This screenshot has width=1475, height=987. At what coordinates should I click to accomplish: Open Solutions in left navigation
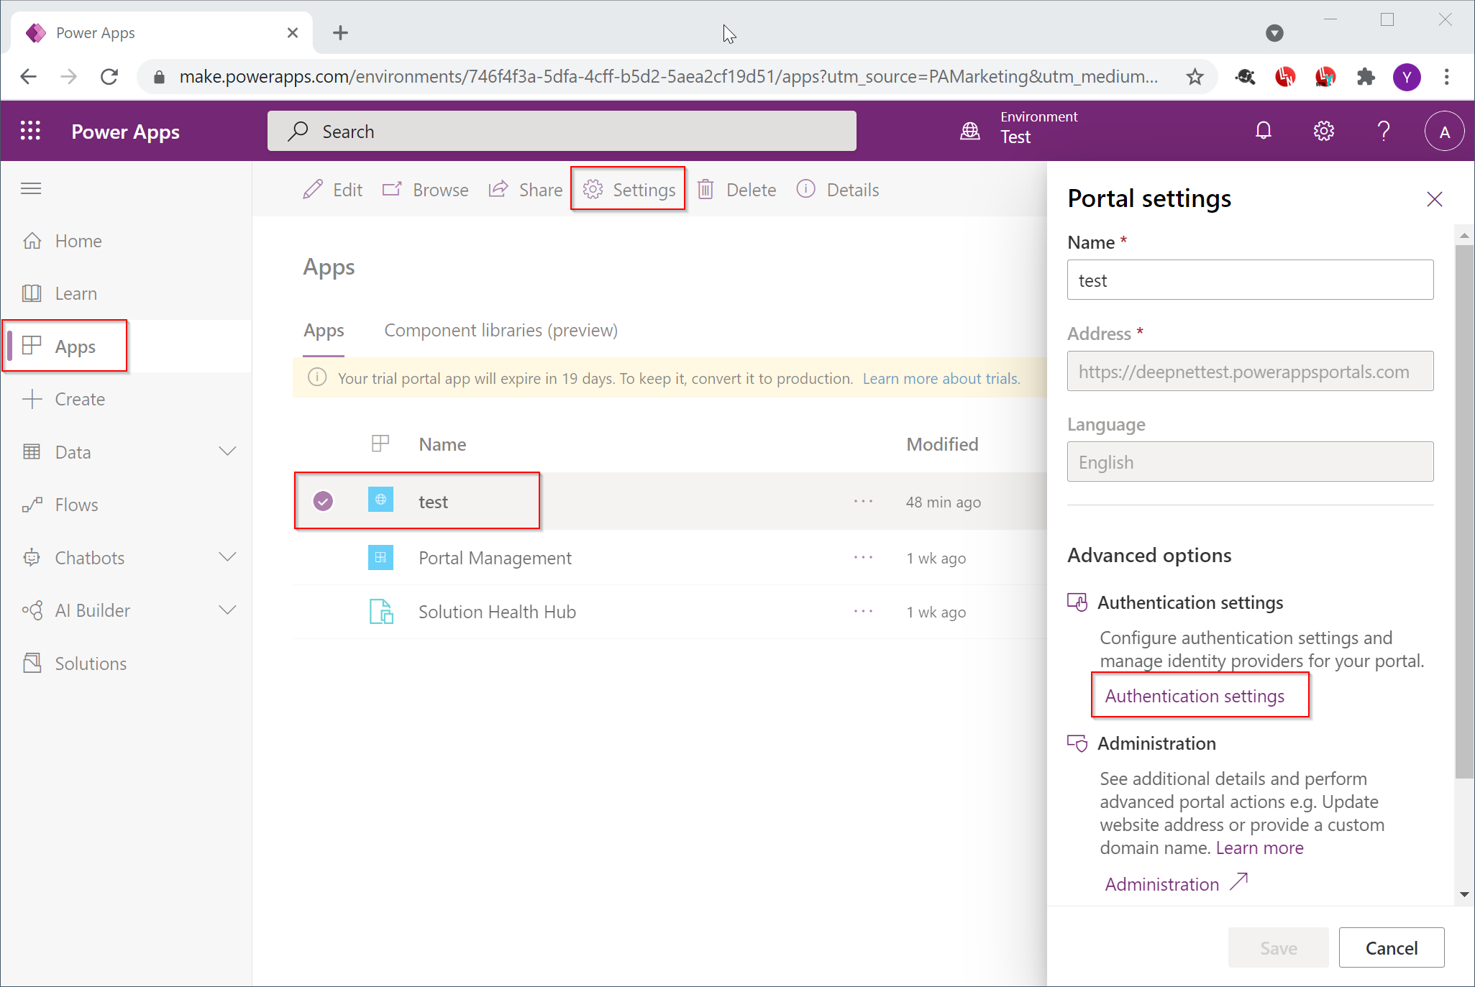[x=91, y=664]
